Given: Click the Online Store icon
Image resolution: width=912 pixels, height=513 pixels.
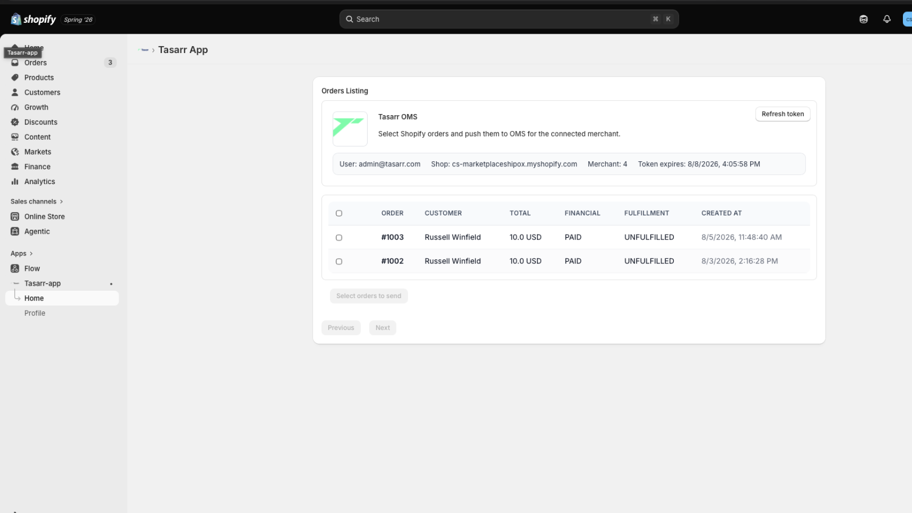Looking at the screenshot, I should coord(15,217).
